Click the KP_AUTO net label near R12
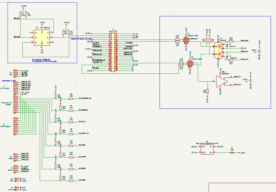The image size is (276, 192). 82,180
